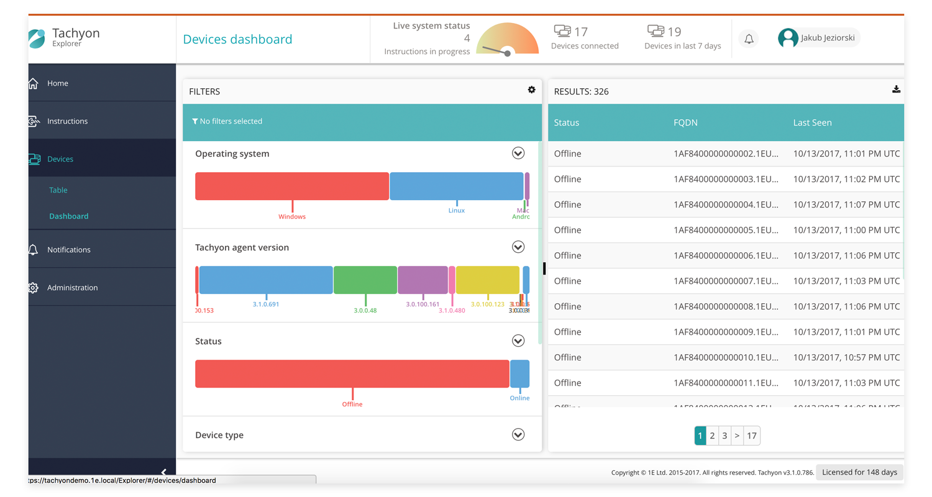Click the 3.1.0.480 version label
Image resolution: width=932 pixels, height=497 pixels.
tap(452, 311)
